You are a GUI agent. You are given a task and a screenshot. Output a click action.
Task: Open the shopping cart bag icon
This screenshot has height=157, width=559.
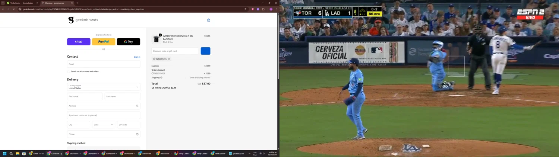[x=209, y=20]
